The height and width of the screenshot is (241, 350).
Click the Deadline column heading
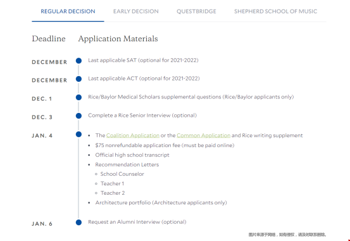coord(49,39)
